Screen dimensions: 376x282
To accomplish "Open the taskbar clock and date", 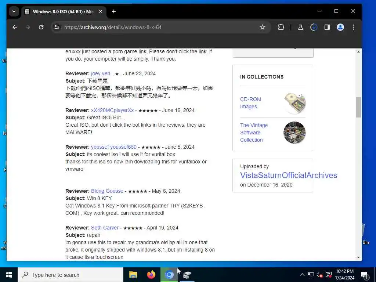I will click(344, 275).
